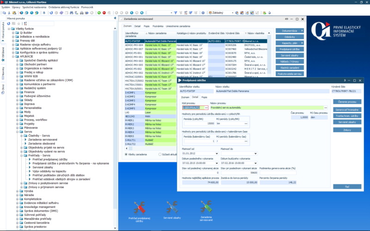The height and width of the screenshot is (231, 370).
Task: Click the lookup button beside Názov procesu field
Action: (x=326, y=108)
